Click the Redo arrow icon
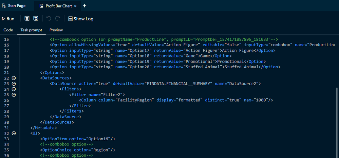 click(x=58, y=19)
